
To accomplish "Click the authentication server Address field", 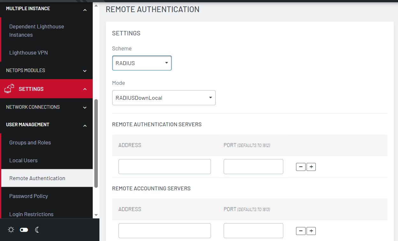I will tap(164, 167).
